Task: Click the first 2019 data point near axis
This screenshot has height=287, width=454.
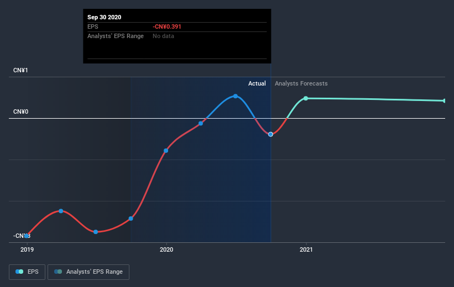Action: click(x=27, y=236)
